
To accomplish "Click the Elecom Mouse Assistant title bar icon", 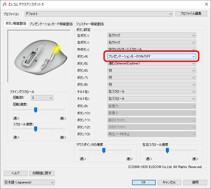I will coord(5,4).
